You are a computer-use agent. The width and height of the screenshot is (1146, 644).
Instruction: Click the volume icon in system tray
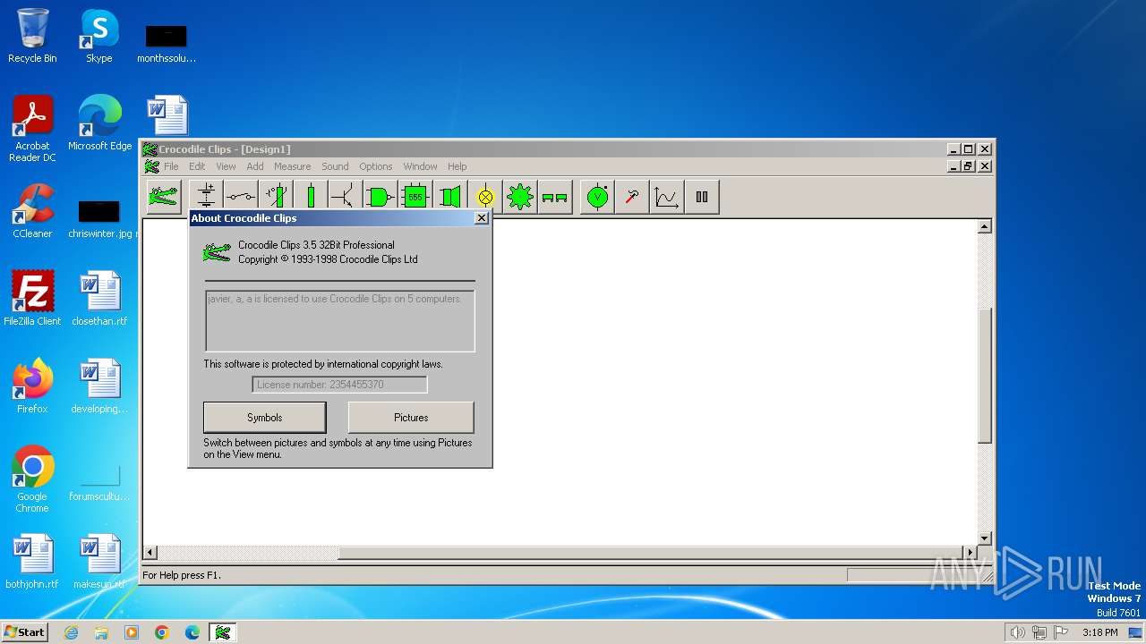point(1017,632)
